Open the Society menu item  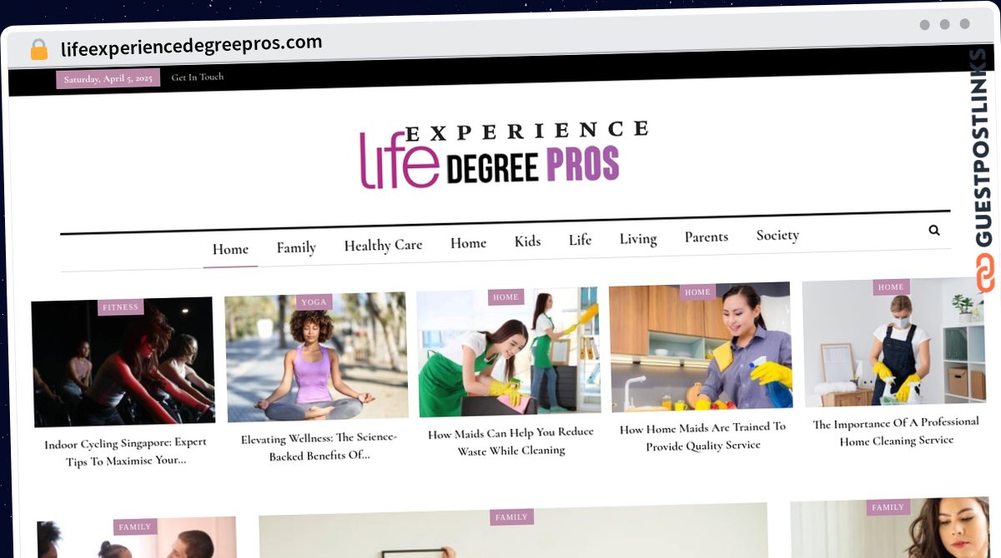[x=777, y=236]
